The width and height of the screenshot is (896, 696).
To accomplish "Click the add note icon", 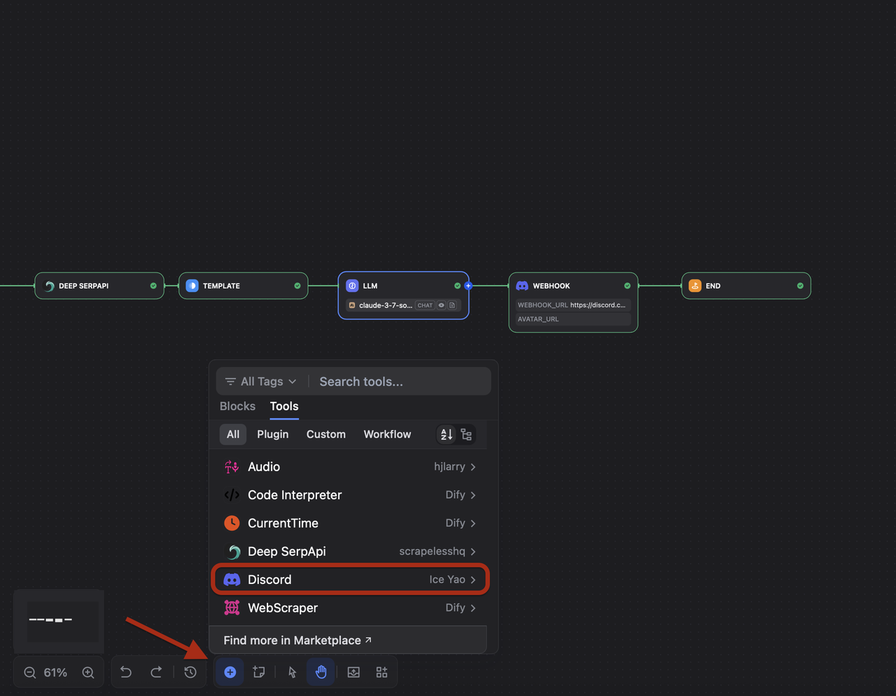I will 259,671.
